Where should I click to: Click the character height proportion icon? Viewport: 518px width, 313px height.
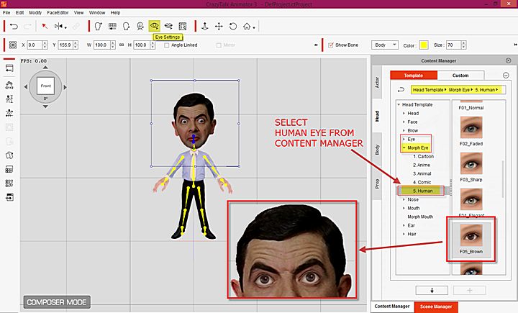[x=9, y=99]
